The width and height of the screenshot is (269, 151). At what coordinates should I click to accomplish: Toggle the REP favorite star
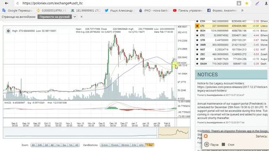coord(197,59)
